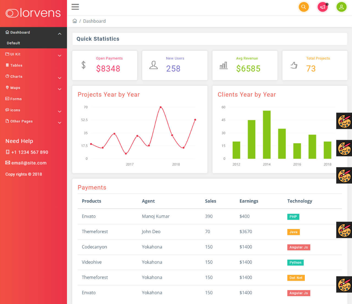Image resolution: width=352 pixels, height=304 pixels.
Task: Open Tables from the sidebar
Action: tap(16, 65)
